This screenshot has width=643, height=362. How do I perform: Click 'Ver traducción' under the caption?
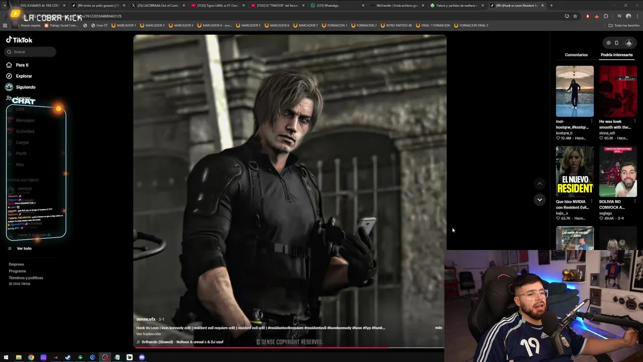point(149,334)
